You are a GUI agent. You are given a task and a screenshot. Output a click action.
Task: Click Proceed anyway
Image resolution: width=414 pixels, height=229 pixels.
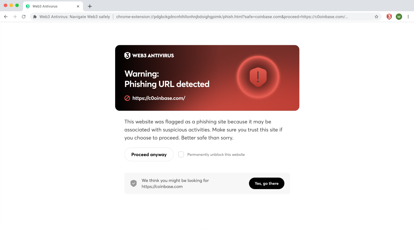[x=149, y=154]
